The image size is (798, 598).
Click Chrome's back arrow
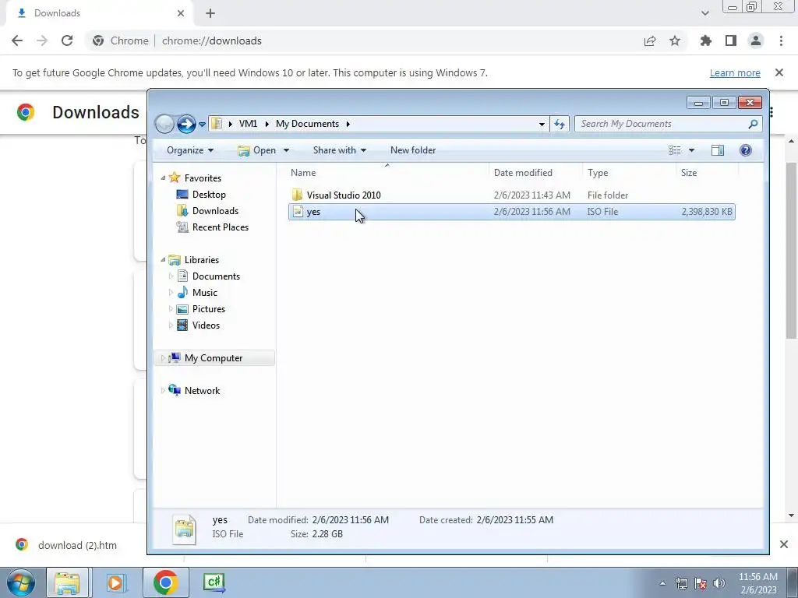pos(17,40)
